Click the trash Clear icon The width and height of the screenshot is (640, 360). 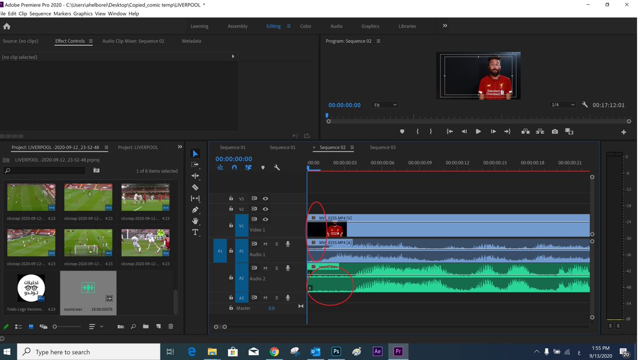point(171,326)
